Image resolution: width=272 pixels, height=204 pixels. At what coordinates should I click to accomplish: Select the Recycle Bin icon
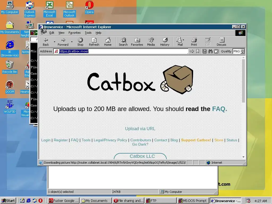[10, 67]
